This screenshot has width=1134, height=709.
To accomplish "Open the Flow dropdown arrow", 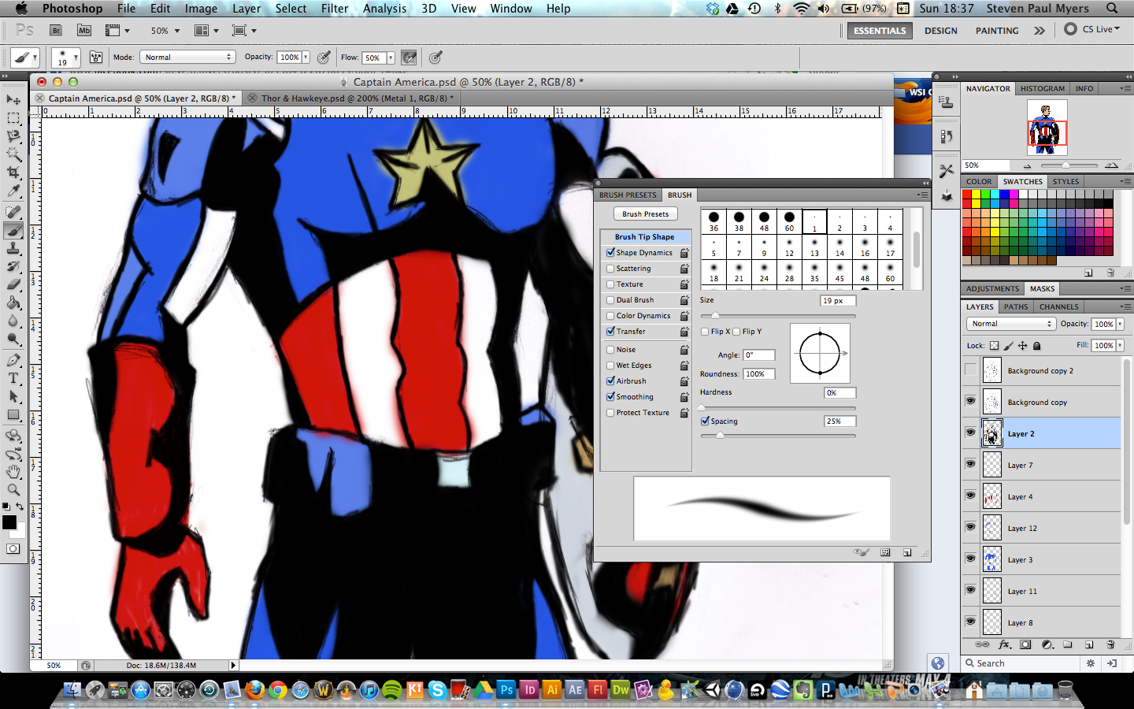I will click(x=390, y=58).
